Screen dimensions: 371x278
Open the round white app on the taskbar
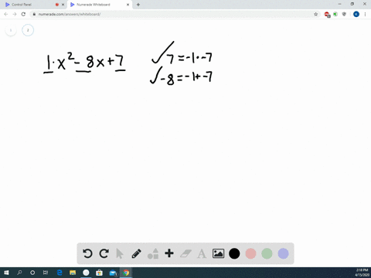point(86,273)
